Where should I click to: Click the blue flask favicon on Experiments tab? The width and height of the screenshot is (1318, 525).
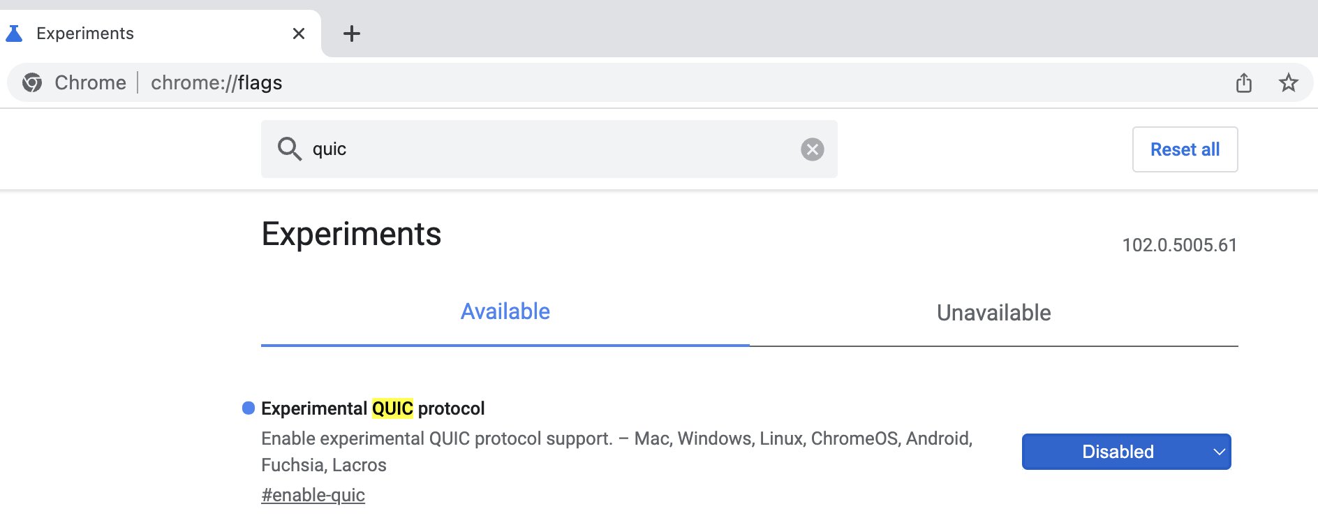14,34
